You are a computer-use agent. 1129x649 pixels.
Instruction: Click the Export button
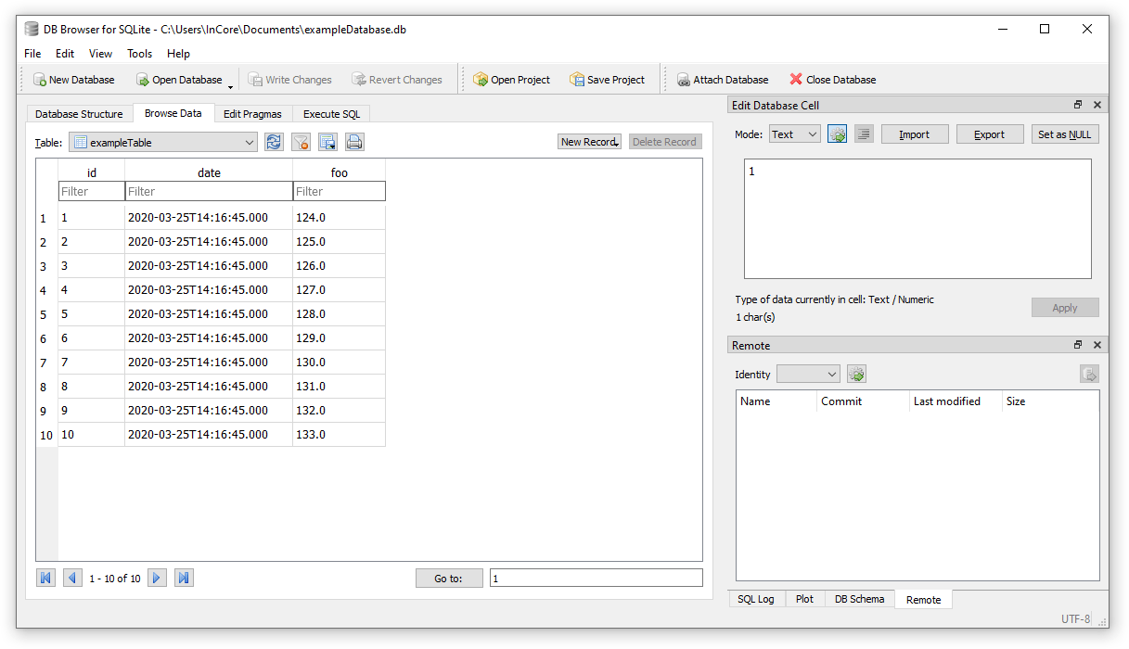[990, 134]
